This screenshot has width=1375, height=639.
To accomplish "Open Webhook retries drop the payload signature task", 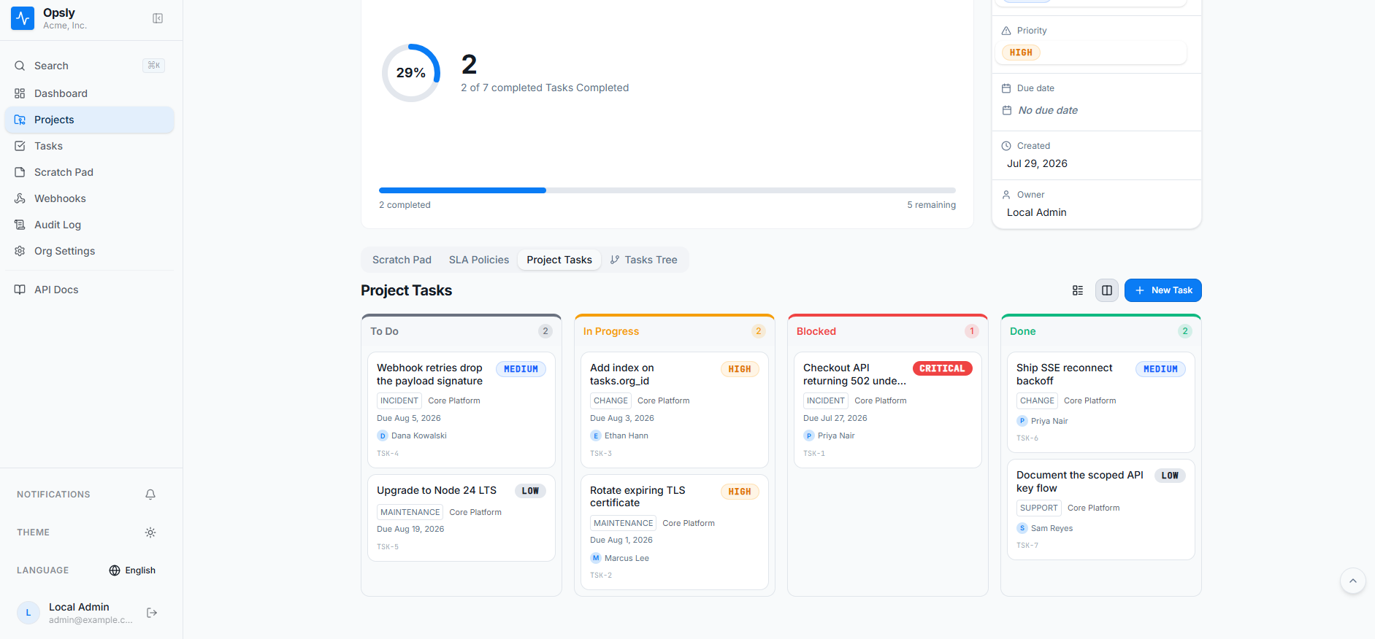I will (x=461, y=410).
